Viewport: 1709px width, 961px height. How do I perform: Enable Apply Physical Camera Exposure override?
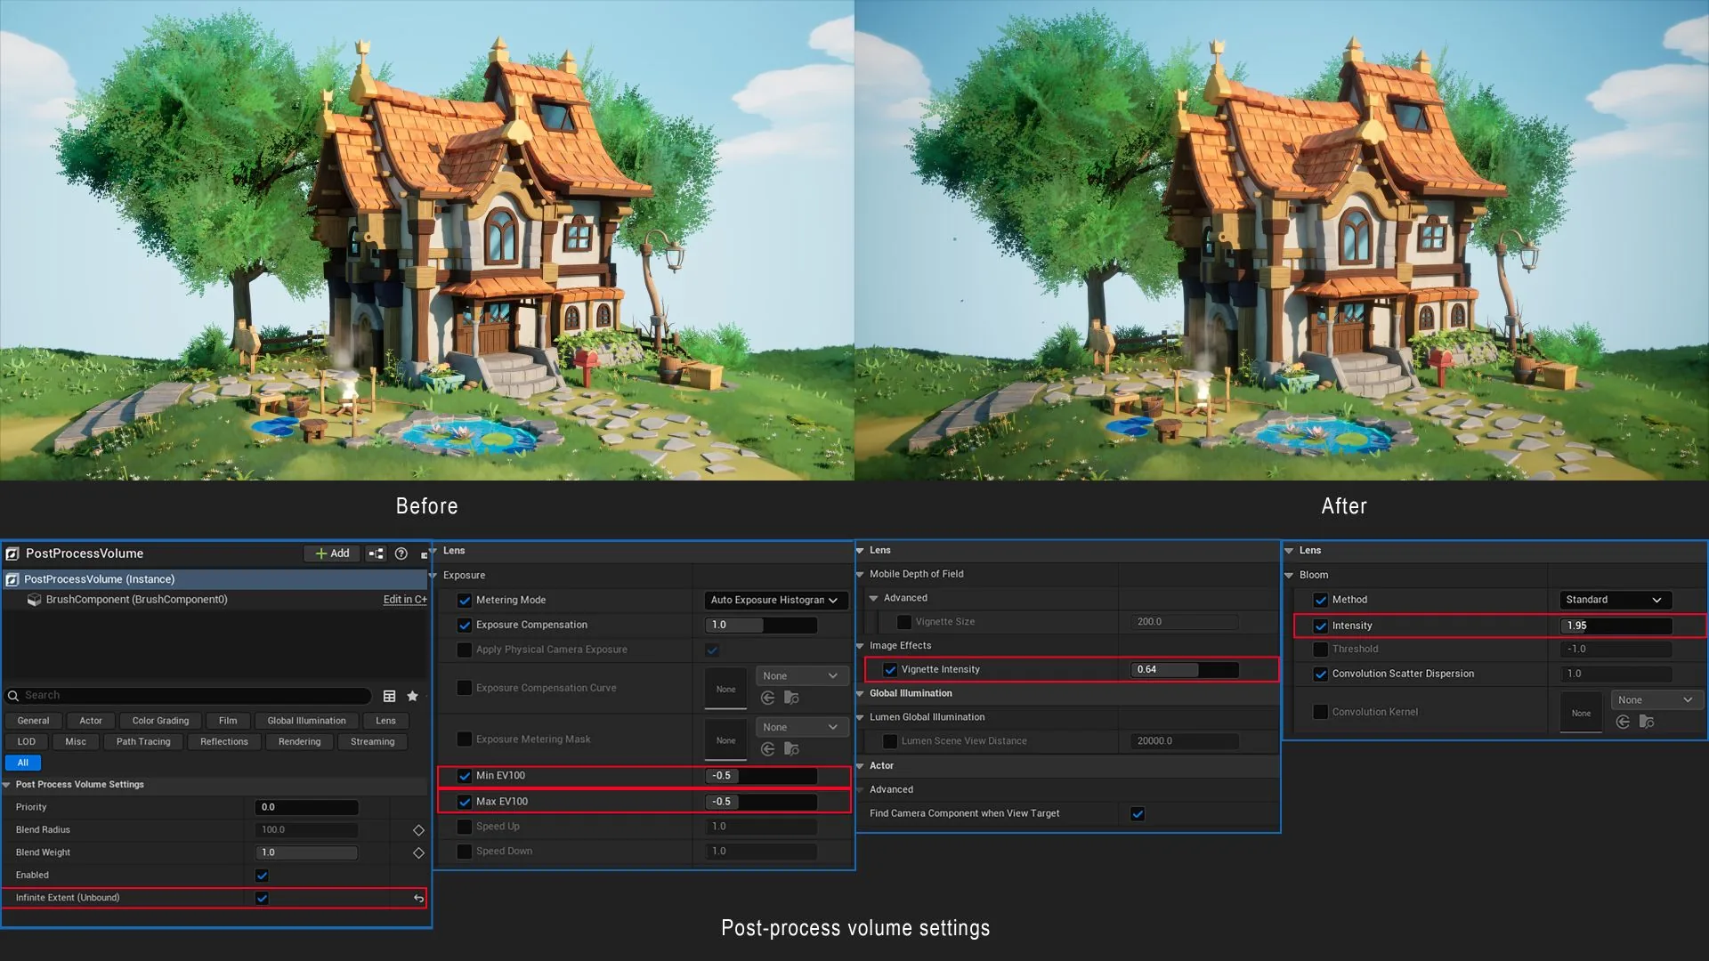point(465,650)
